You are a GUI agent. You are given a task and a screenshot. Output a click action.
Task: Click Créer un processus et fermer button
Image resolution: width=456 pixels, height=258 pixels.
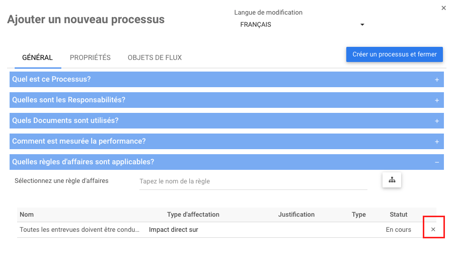coord(394,54)
